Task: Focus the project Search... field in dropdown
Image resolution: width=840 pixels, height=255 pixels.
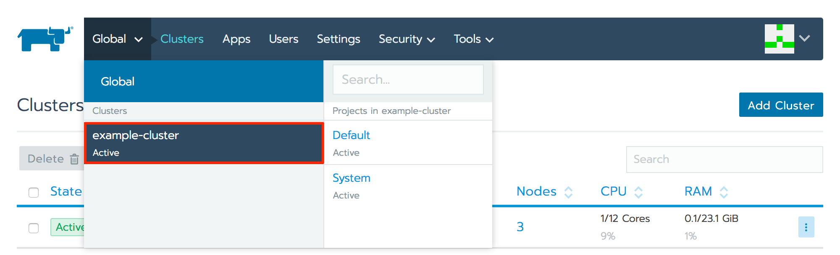Action: 408,80
